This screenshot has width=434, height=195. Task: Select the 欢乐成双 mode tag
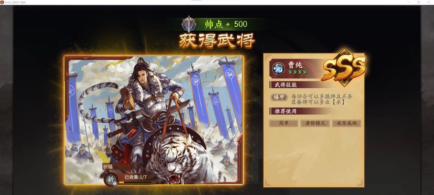(x=347, y=123)
